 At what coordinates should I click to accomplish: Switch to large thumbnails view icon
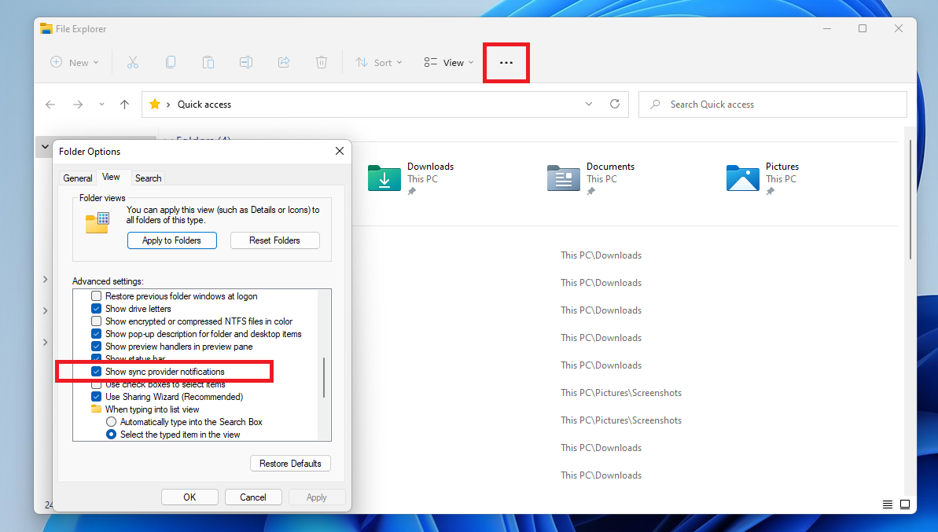click(905, 504)
